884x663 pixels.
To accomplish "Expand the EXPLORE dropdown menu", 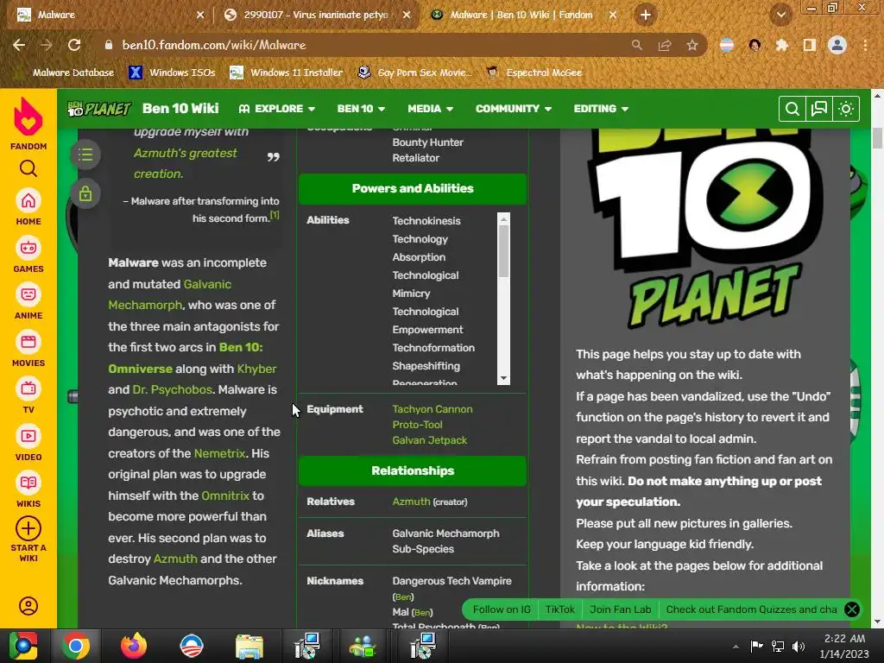I will [x=277, y=109].
